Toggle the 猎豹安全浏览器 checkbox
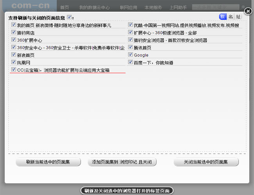The width and height of the screenshot is (254, 195). coord(131,39)
